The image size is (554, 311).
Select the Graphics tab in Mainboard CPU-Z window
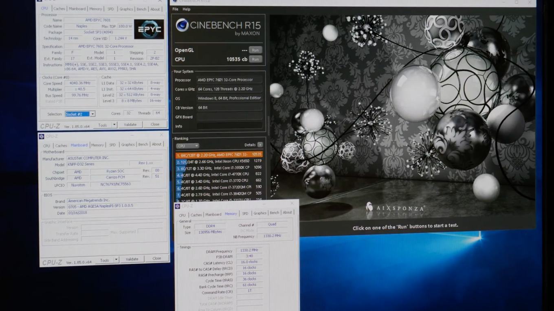click(x=128, y=145)
